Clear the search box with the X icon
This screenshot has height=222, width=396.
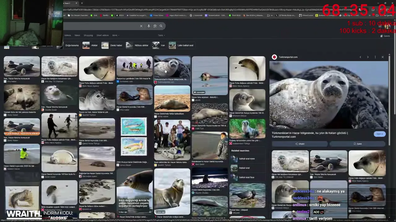pyautogui.click(x=141, y=26)
